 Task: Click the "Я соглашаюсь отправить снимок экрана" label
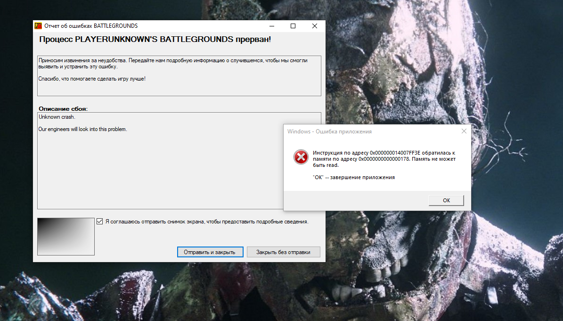[x=207, y=222]
